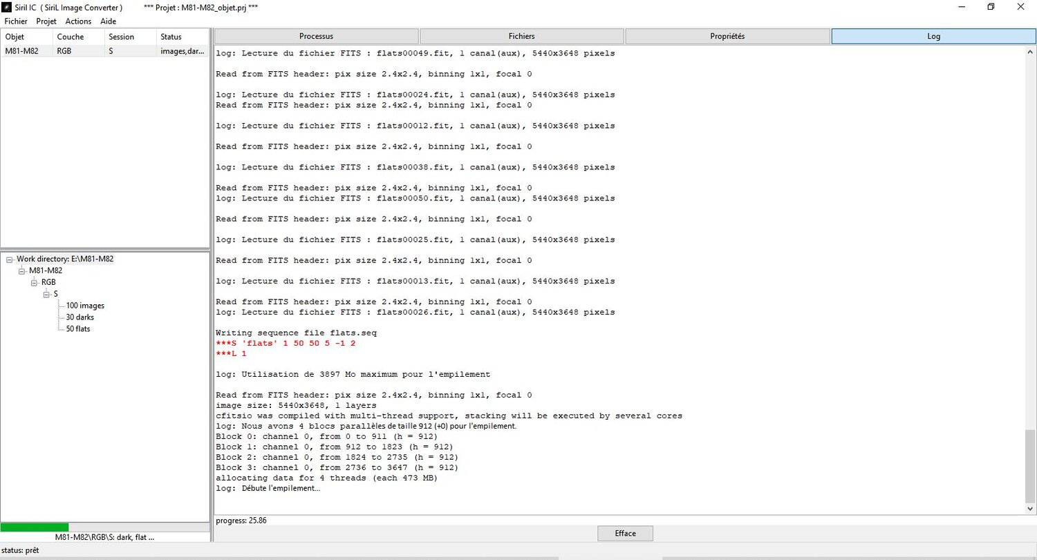Open the Actions menu
This screenshot has height=560, width=1037.
click(78, 21)
